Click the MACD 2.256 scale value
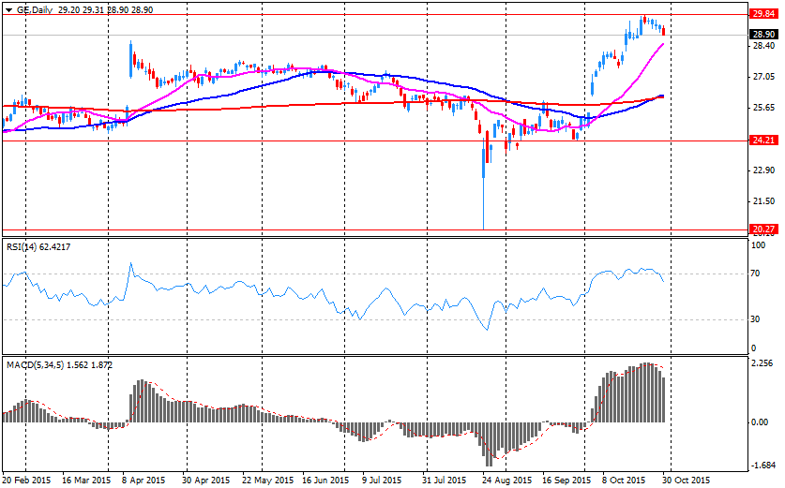This screenshot has height=488, width=785. [x=762, y=363]
